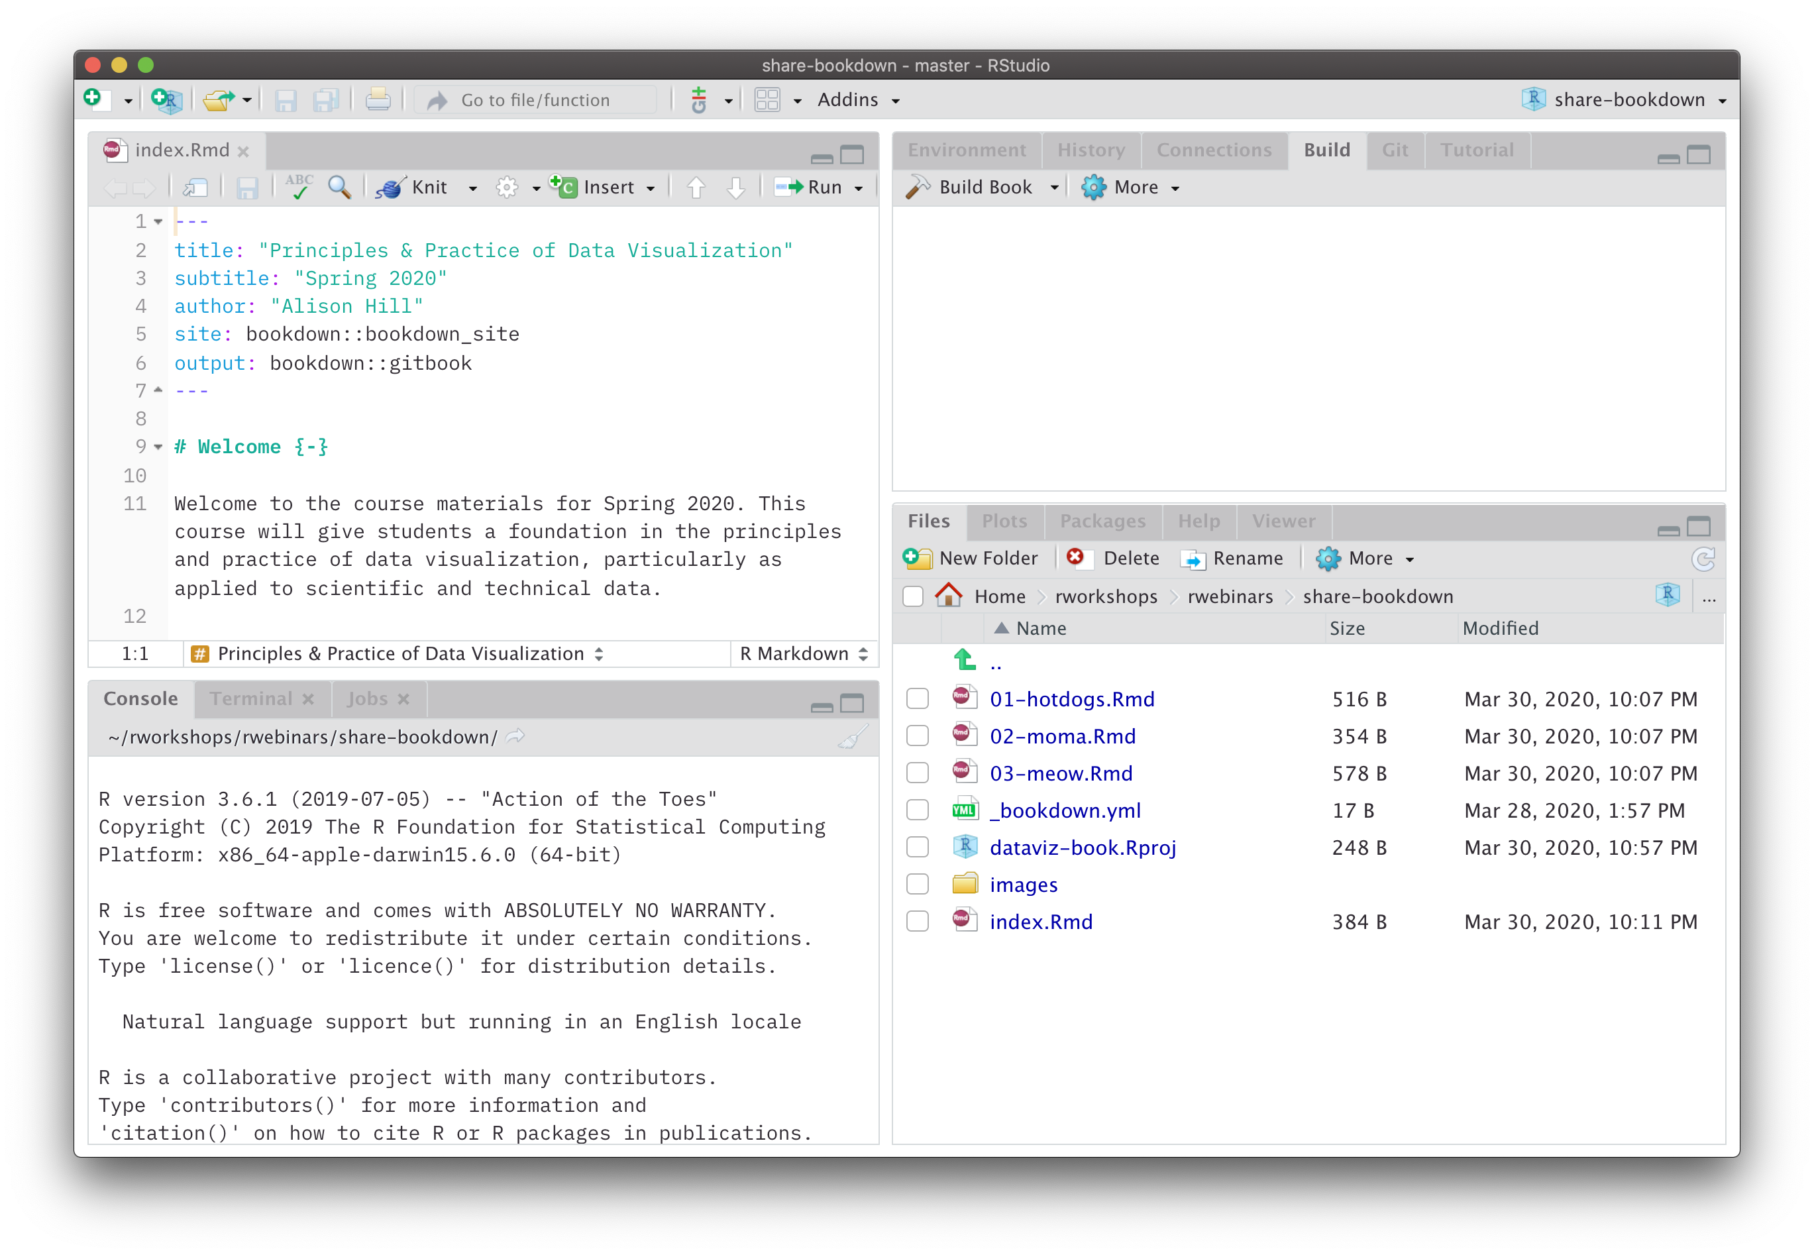Screen dimensions: 1814x1255
Task: Click the Git tab in the Build panel
Action: tap(1398, 149)
